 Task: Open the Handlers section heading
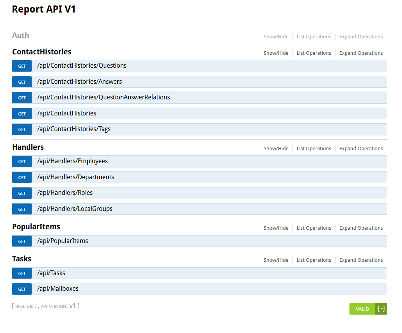(x=28, y=148)
